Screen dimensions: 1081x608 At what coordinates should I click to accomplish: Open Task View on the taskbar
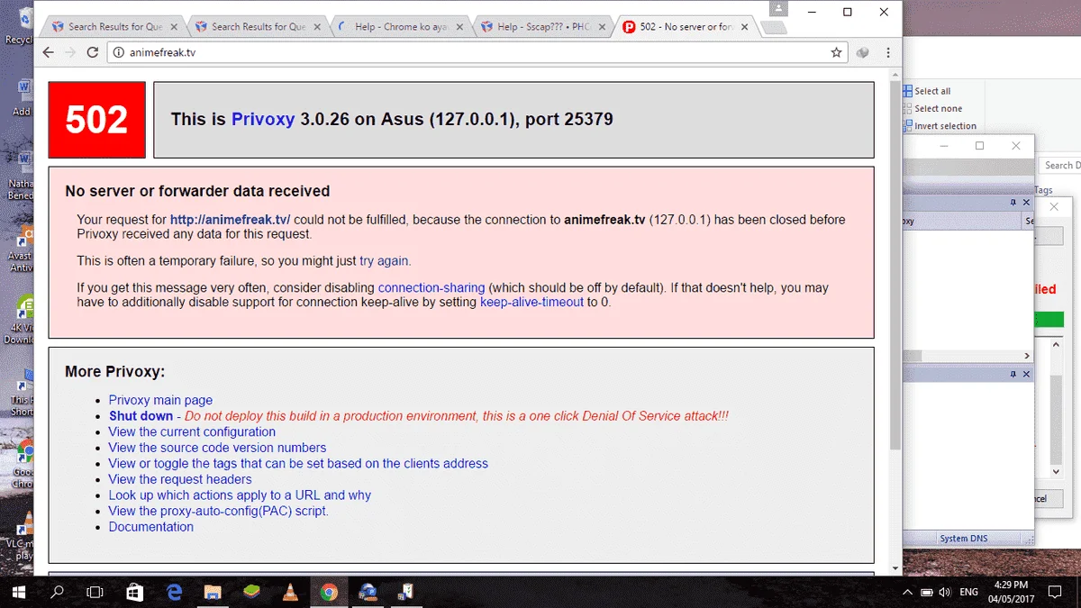click(x=95, y=592)
